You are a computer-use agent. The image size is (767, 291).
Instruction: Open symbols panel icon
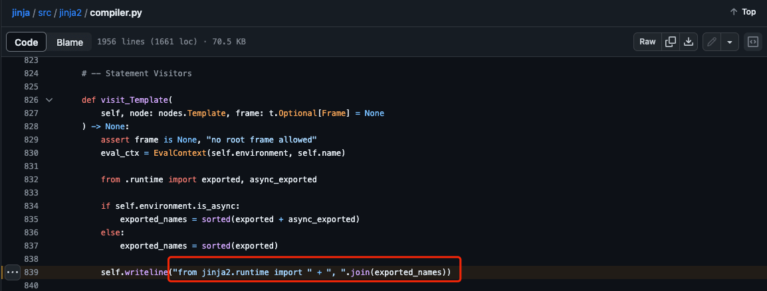pyautogui.click(x=752, y=42)
